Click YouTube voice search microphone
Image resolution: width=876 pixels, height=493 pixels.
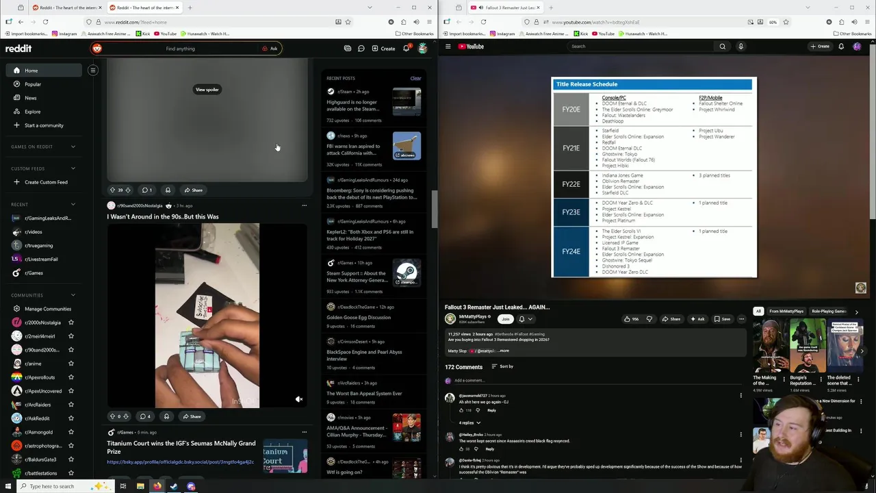[740, 47]
